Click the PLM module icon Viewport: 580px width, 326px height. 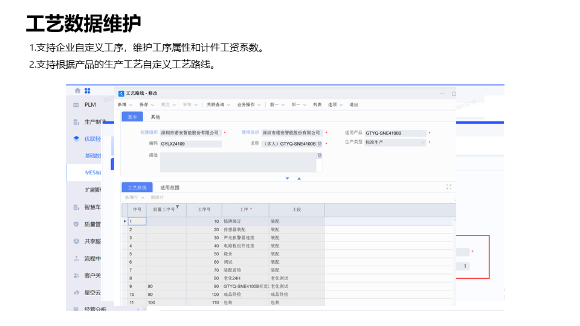point(76,105)
